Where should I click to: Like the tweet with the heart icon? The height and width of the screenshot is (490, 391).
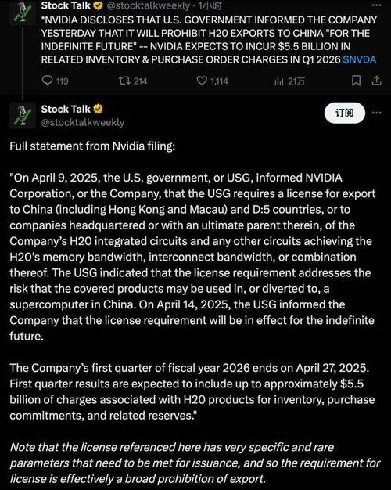pyautogui.click(x=202, y=81)
